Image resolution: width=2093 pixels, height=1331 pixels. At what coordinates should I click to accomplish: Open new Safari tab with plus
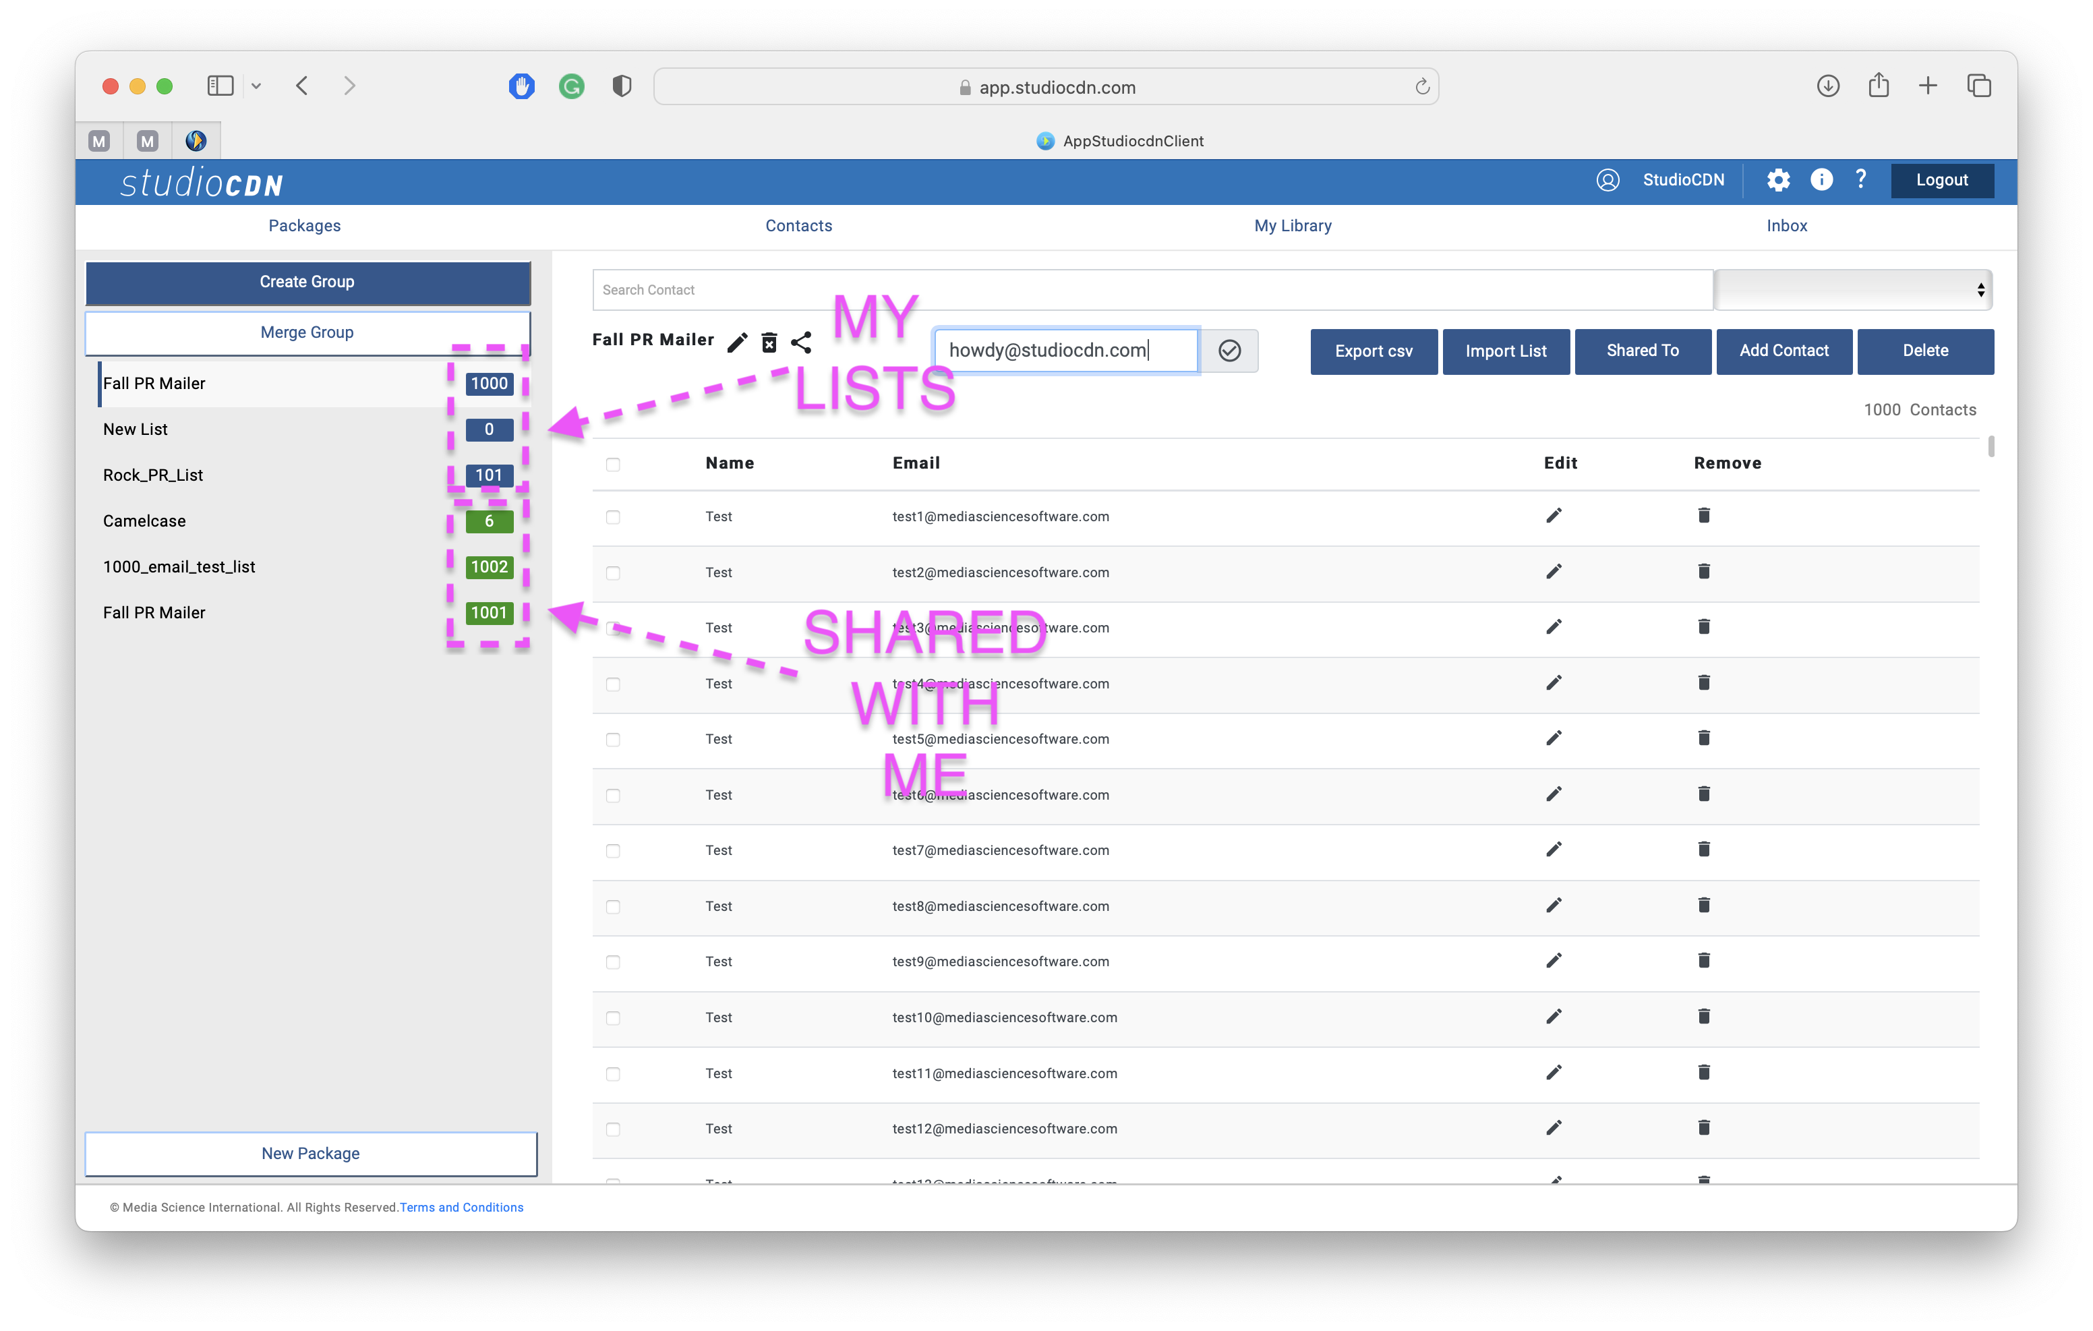[1928, 86]
